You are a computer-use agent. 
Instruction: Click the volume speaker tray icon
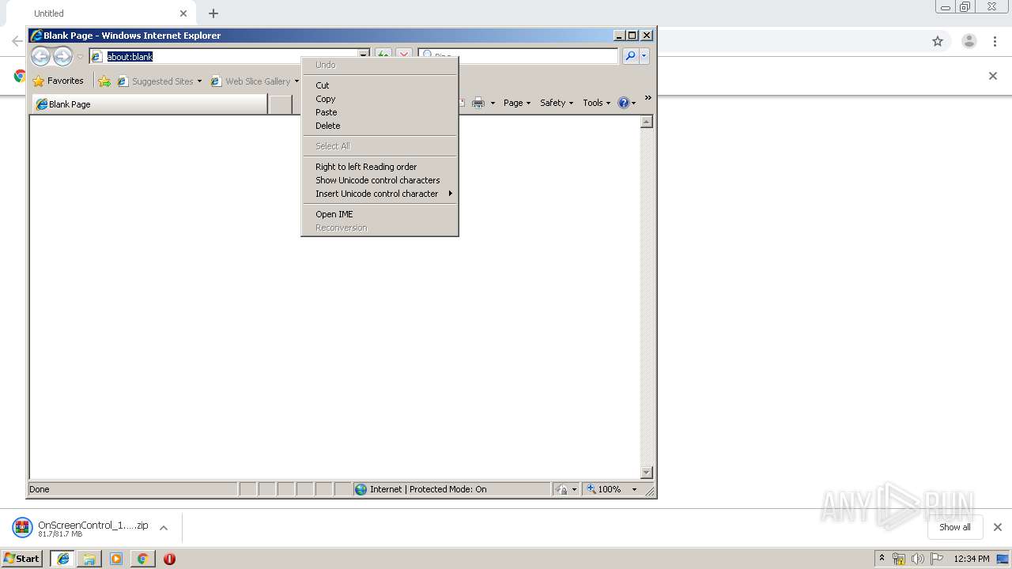click(918, 559)
